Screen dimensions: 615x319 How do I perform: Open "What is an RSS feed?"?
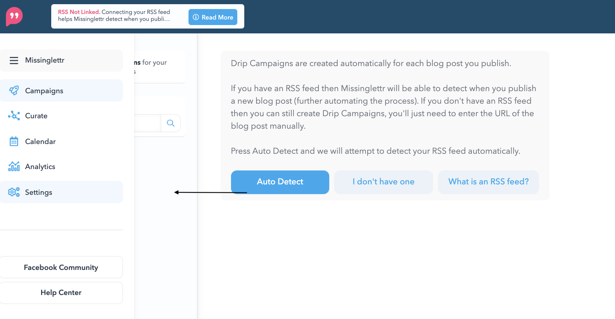coord(489,182)
